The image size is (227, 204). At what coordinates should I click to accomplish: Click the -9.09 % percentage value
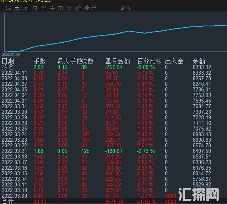[x=146, y=67]
